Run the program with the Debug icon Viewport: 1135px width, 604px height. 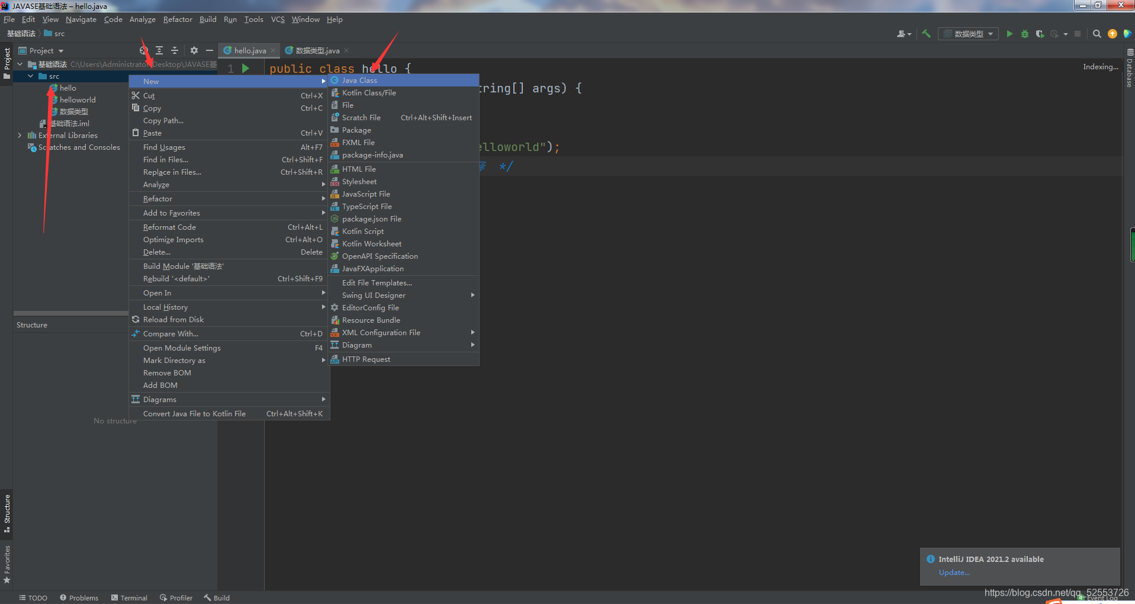(1025, 34)
